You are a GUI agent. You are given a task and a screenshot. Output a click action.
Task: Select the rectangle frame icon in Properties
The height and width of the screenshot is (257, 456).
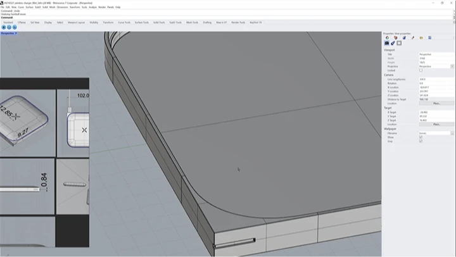(399, 43)
